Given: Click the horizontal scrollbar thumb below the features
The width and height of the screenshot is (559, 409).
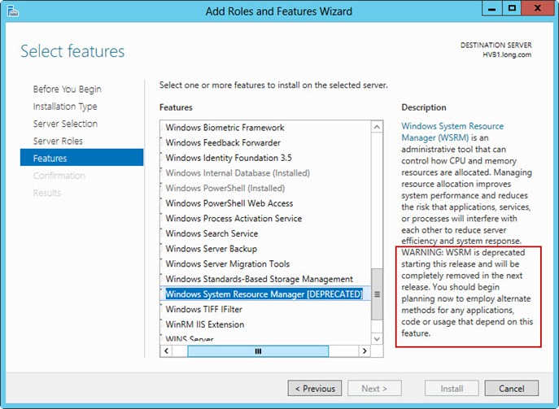Looking at the screenshot, I should click(x=258, y=351).
